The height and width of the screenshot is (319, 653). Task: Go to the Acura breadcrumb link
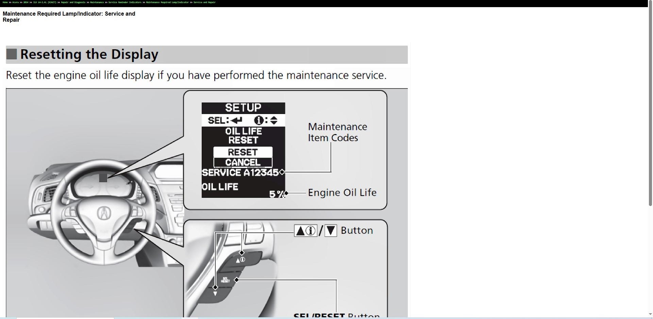coord(16,2)
